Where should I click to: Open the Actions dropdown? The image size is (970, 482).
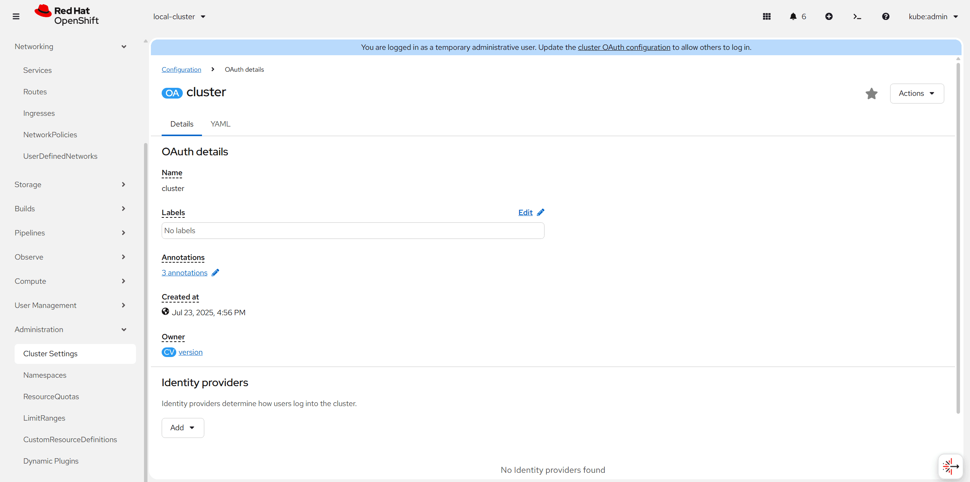(x=917, y=94)
